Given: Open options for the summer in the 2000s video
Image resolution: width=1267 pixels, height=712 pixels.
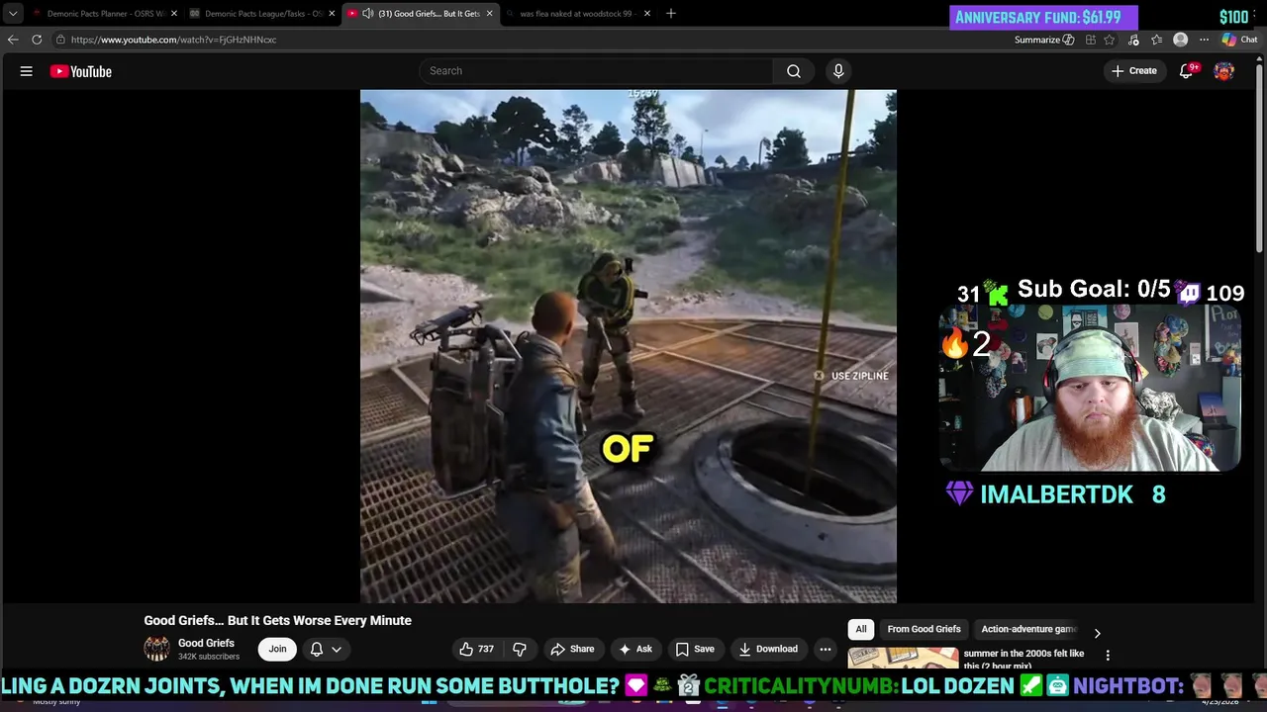Looking at the screenshot, I should pos(1108,655).
